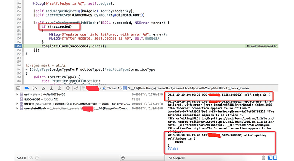Toggle the console pane on the right
Image resolution: width=294 pixels, height=161 pixels.
[275, 158]
